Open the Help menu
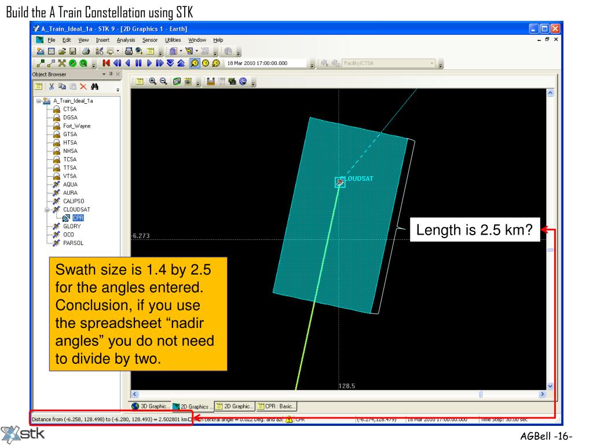Viewport: 593px width, 445px height. (x=218, y=40)
